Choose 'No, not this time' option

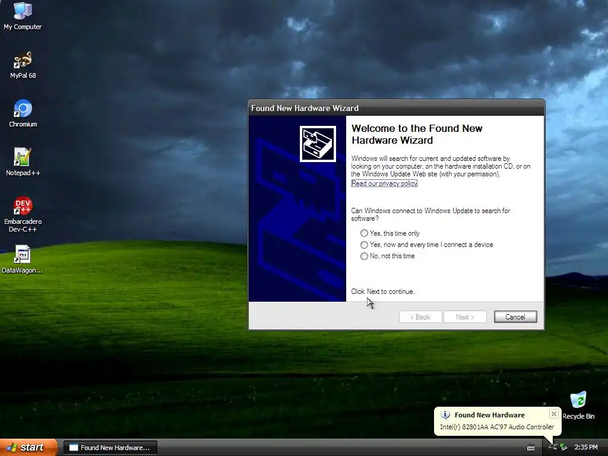[x=387, y=256]
